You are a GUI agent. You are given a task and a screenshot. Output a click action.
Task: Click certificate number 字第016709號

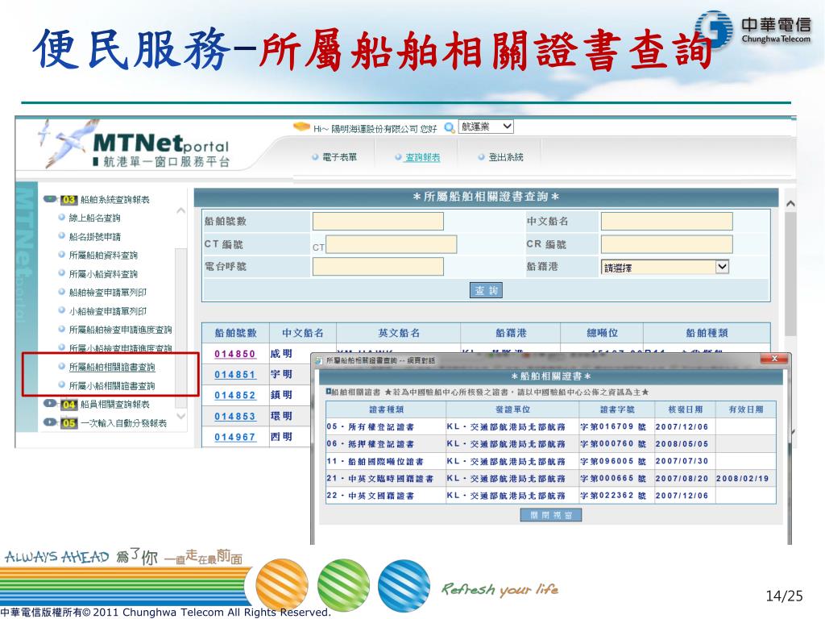pos(613,426)
